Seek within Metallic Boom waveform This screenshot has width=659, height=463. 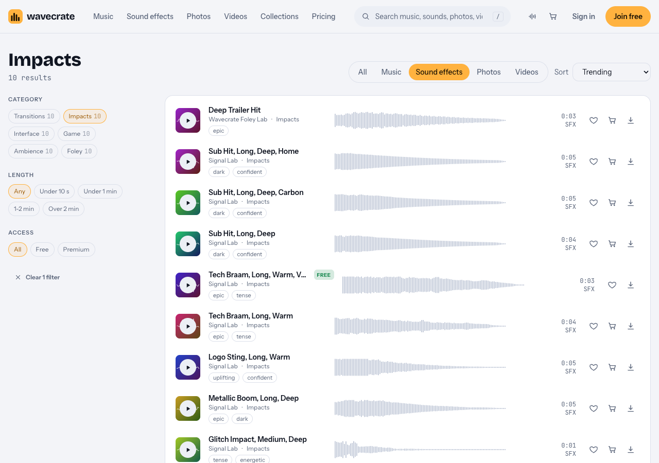point(420,408)
